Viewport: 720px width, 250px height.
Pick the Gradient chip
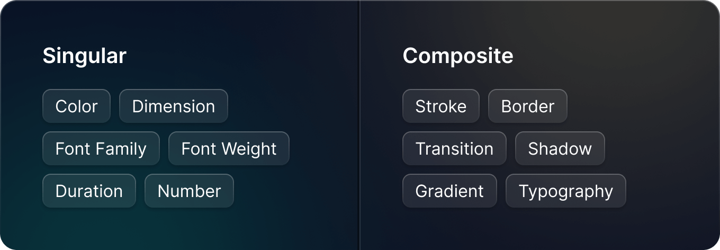(x=449, y=191)
